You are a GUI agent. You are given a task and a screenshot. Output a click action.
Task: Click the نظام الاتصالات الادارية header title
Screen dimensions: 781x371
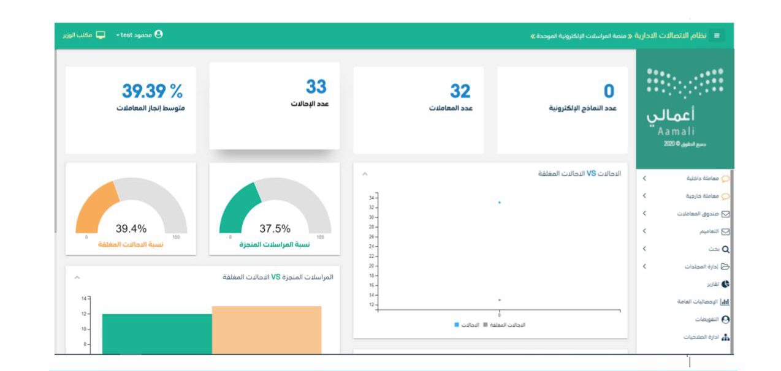(671, 36)
